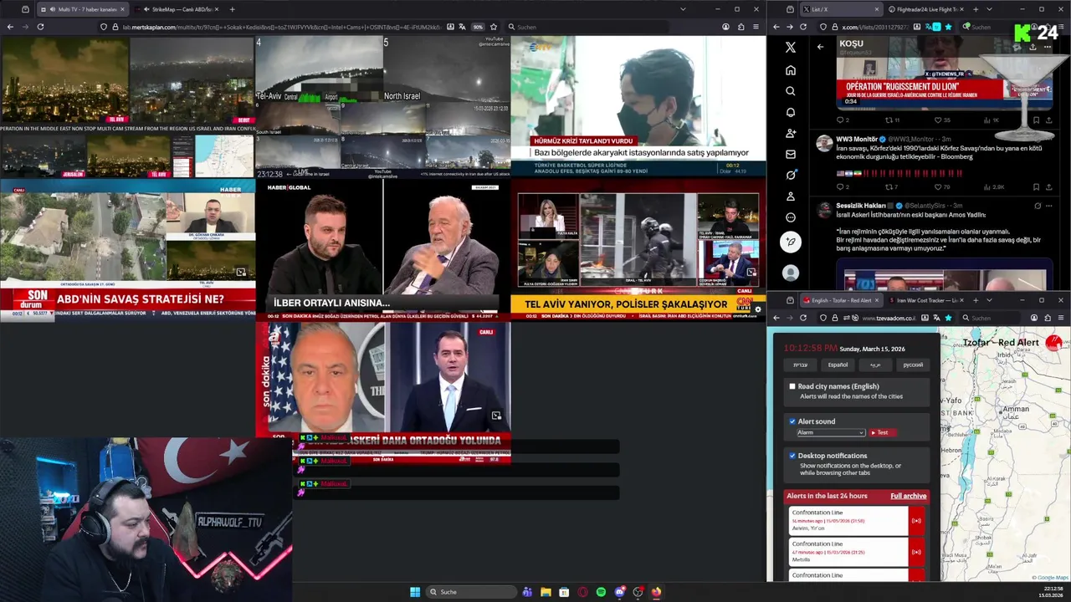Open the Full archive link
The height and width of the screenshot is (602, 1071).
908,496
